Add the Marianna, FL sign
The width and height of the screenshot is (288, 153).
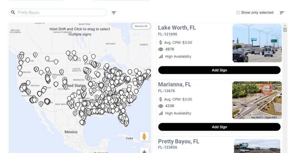coord(219,127)
